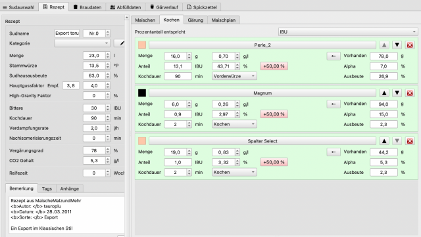
Task: Open the Maischplan sub-tab
Action: (x=224, y=20)
